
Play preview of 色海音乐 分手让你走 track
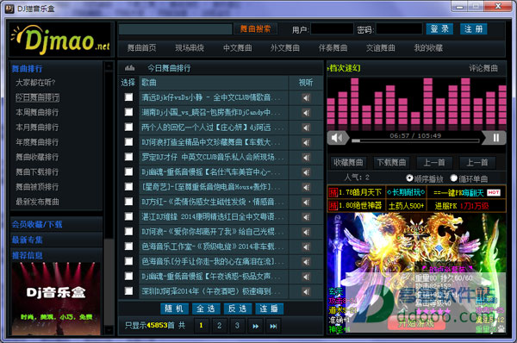(306, 261)
